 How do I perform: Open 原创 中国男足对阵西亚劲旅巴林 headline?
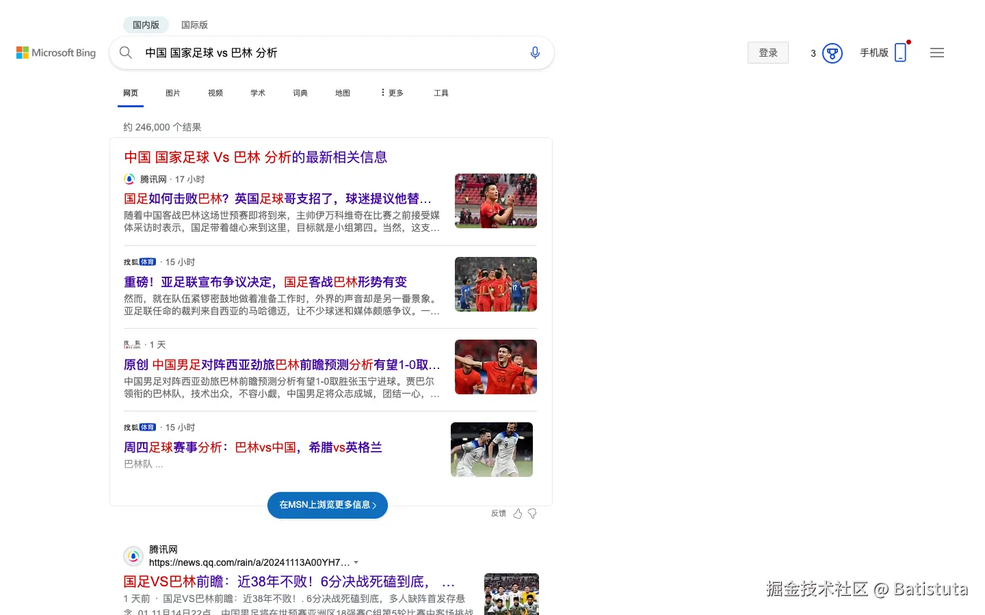[x=282, y=365]
